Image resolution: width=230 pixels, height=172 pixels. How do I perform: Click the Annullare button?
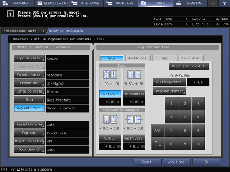coord(177,162)
